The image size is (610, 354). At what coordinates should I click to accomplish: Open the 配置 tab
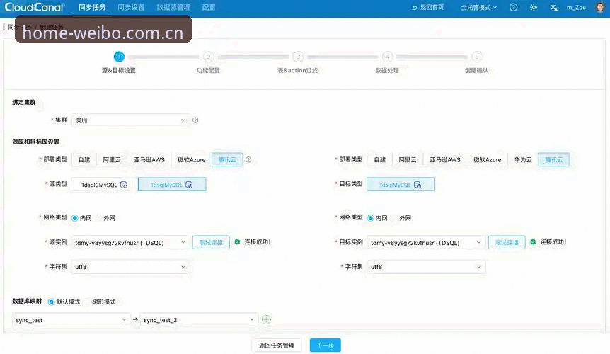click(x=209, y=7)
